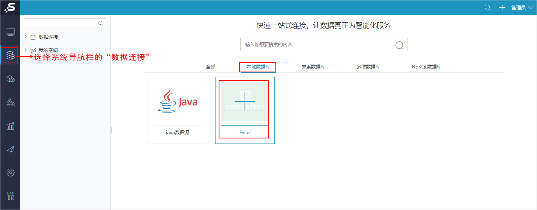537x210 pixels.
Task: Click the left panel collapse handle
Action: (111, 129)
